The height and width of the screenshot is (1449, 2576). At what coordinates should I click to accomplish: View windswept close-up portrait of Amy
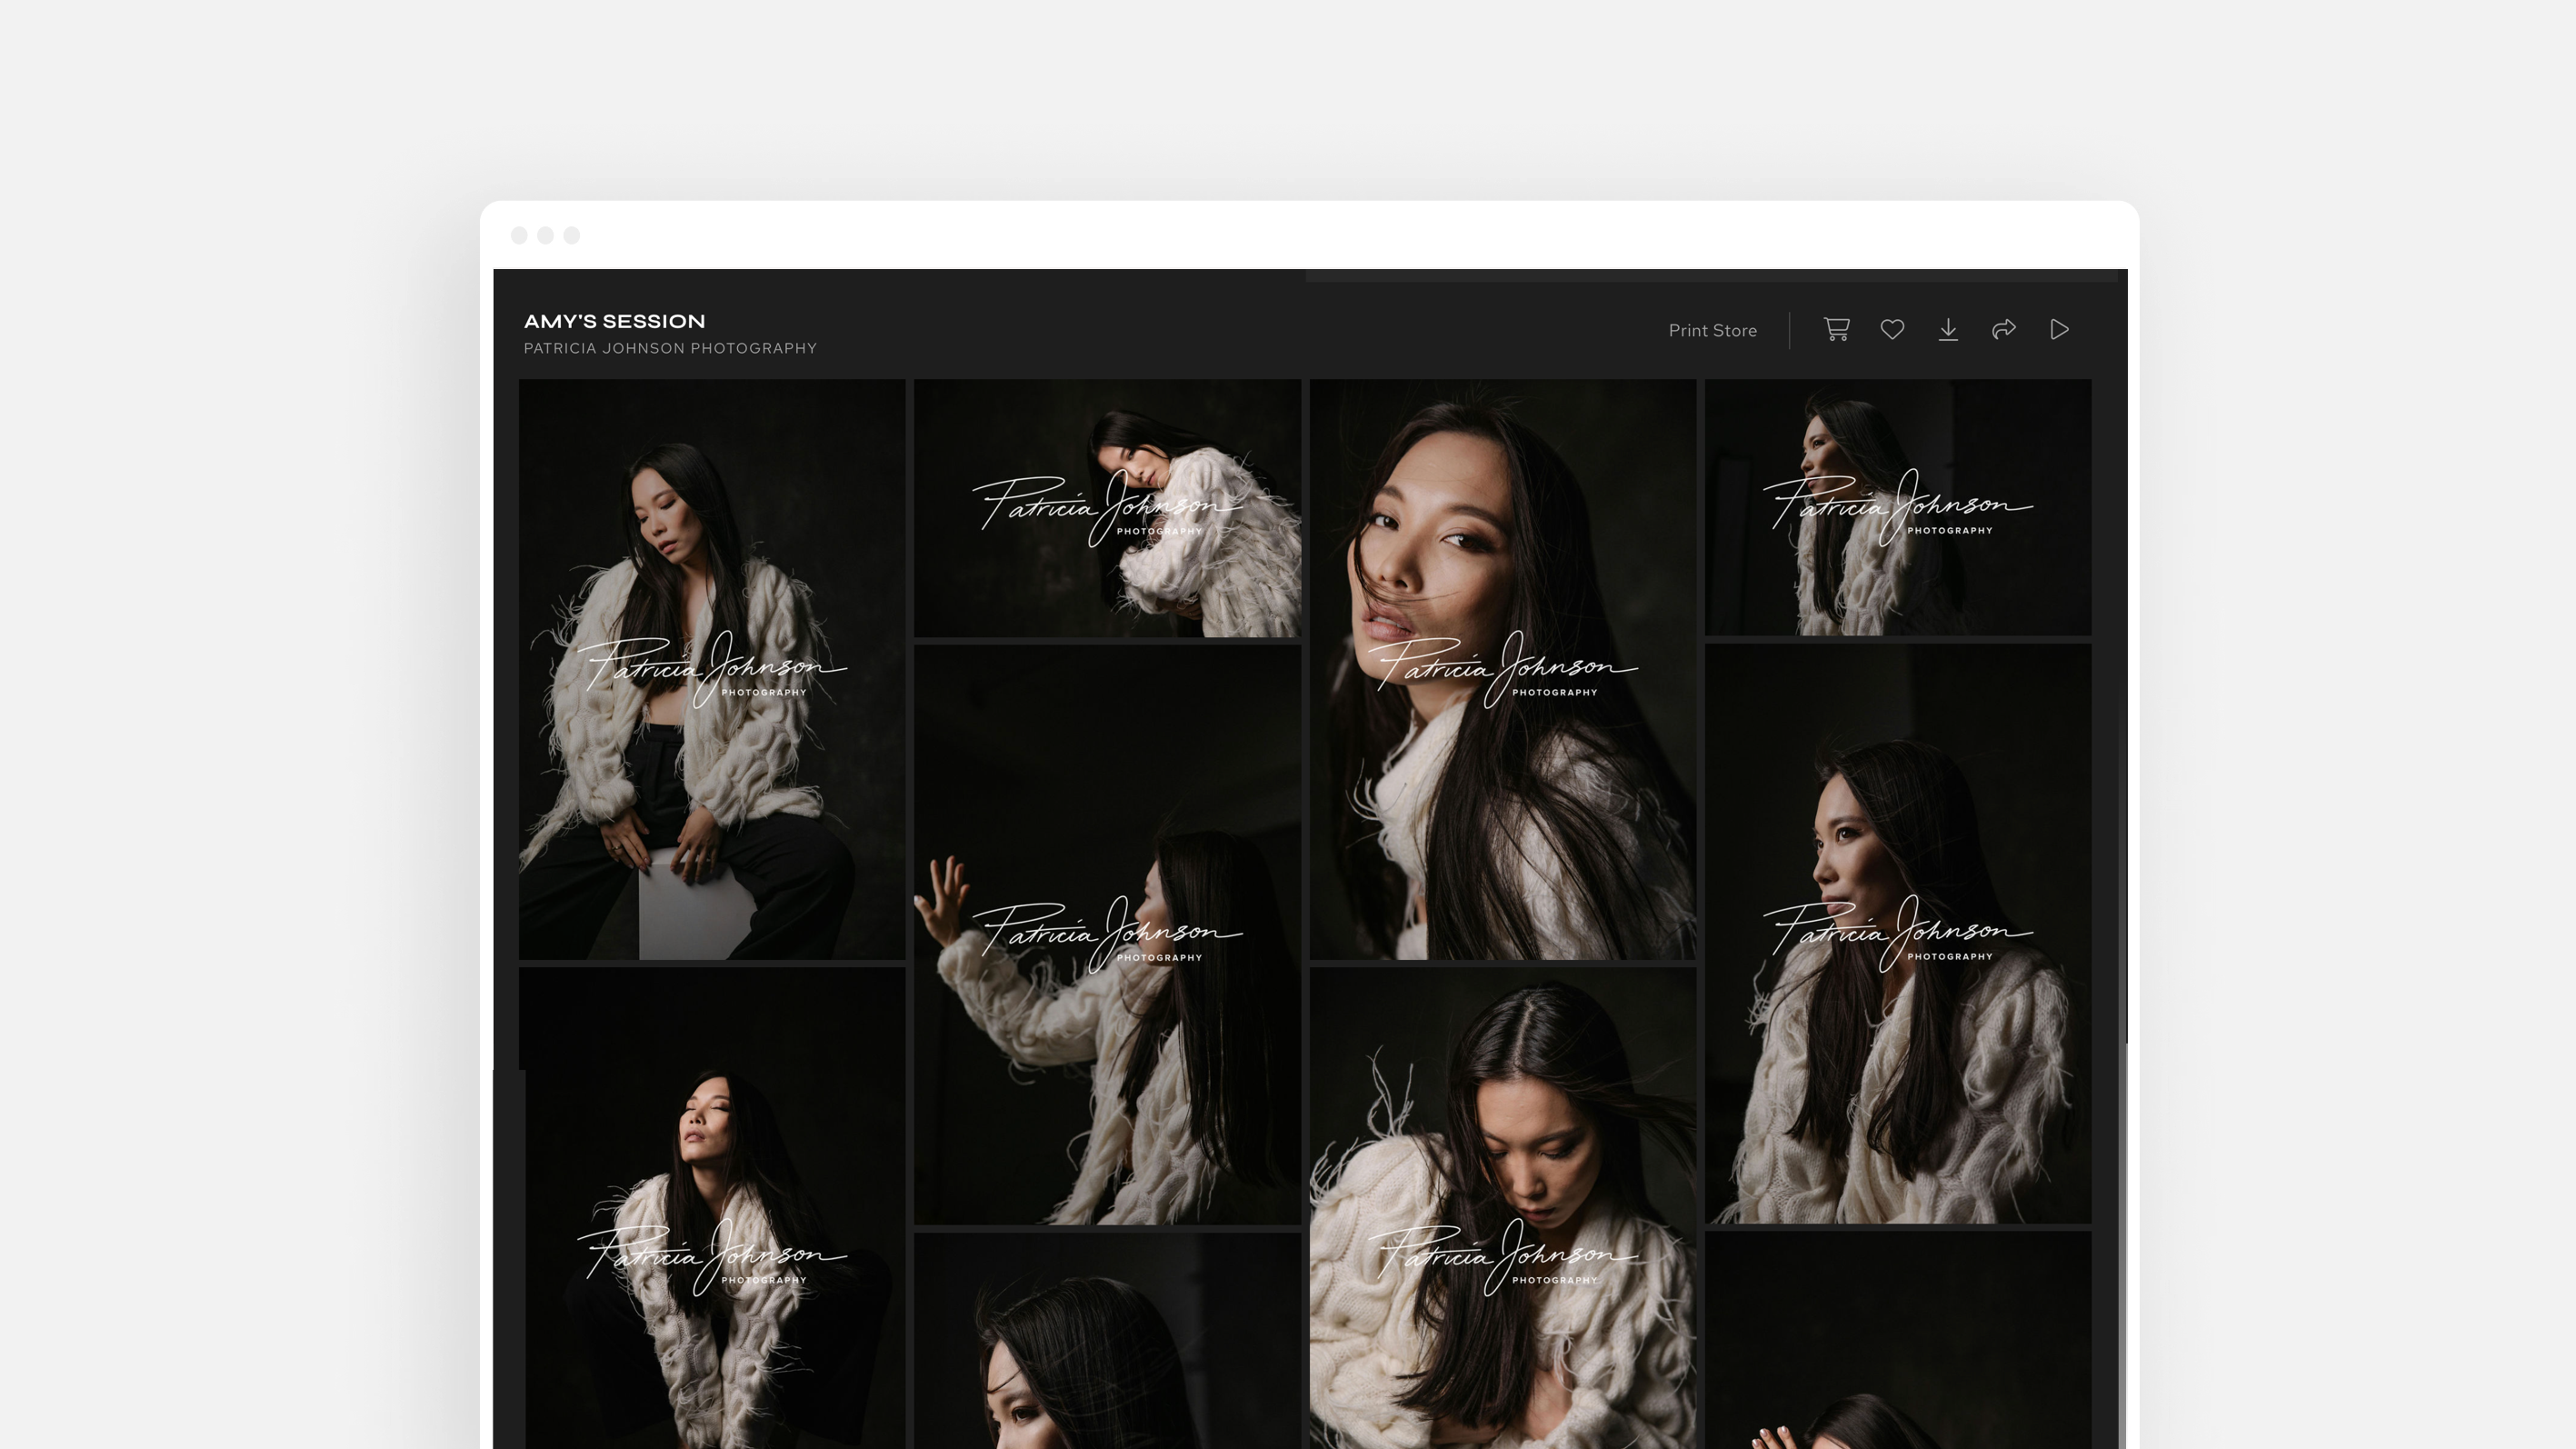1502,670
